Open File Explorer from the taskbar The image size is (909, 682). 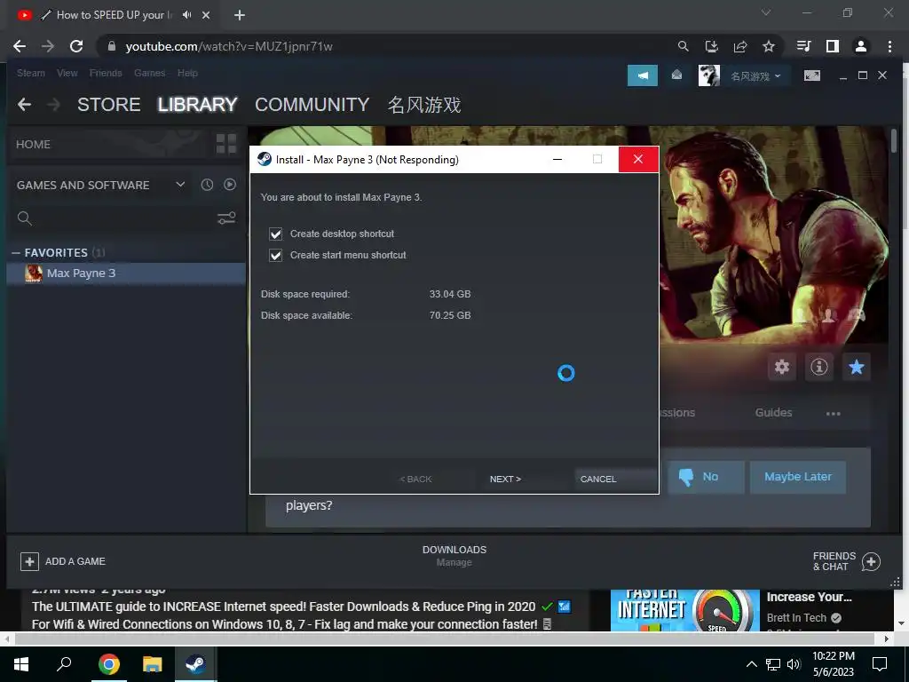152,664
